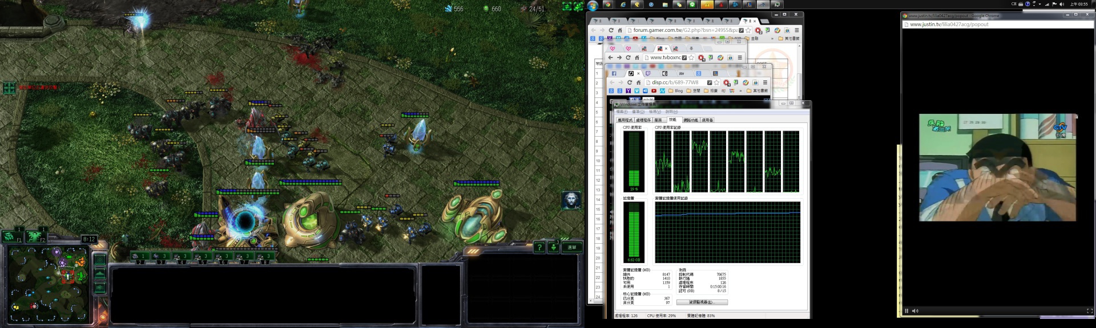The height and width of the screenshot is (328, 1096).
Task: Open the YouTube bookmark in disp.cc window
Action: (x=654, y=91)
